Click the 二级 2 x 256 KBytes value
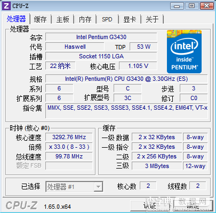The height and width of the screenshot is (213, 216). [157, 156]
